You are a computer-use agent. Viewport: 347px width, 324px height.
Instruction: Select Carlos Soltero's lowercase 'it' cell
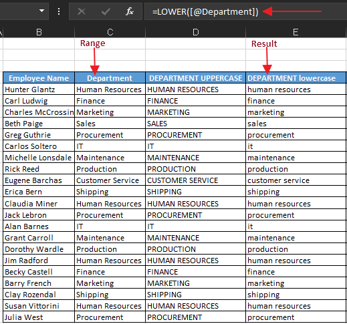(x=296, y=146)
